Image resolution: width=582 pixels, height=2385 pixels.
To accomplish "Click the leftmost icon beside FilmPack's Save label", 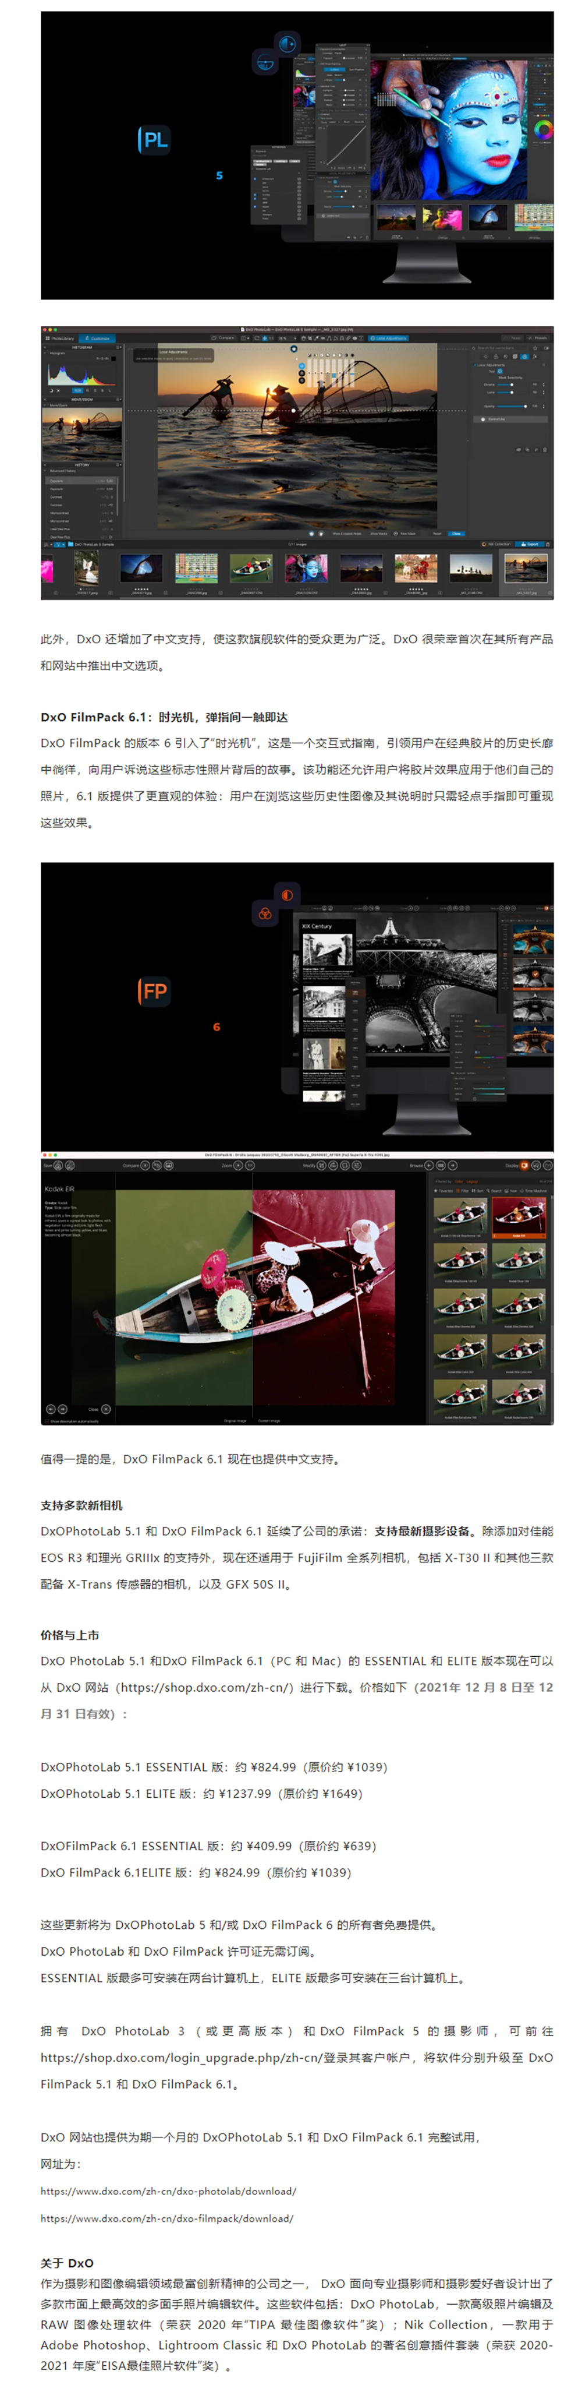I will [59, 1166].
